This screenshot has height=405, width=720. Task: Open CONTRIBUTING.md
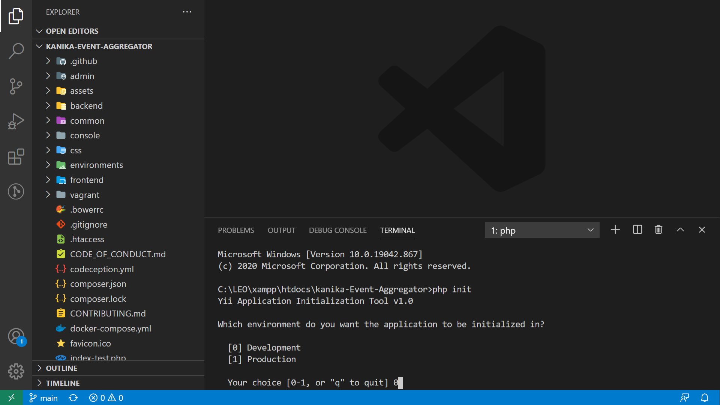tap(118, 313)
